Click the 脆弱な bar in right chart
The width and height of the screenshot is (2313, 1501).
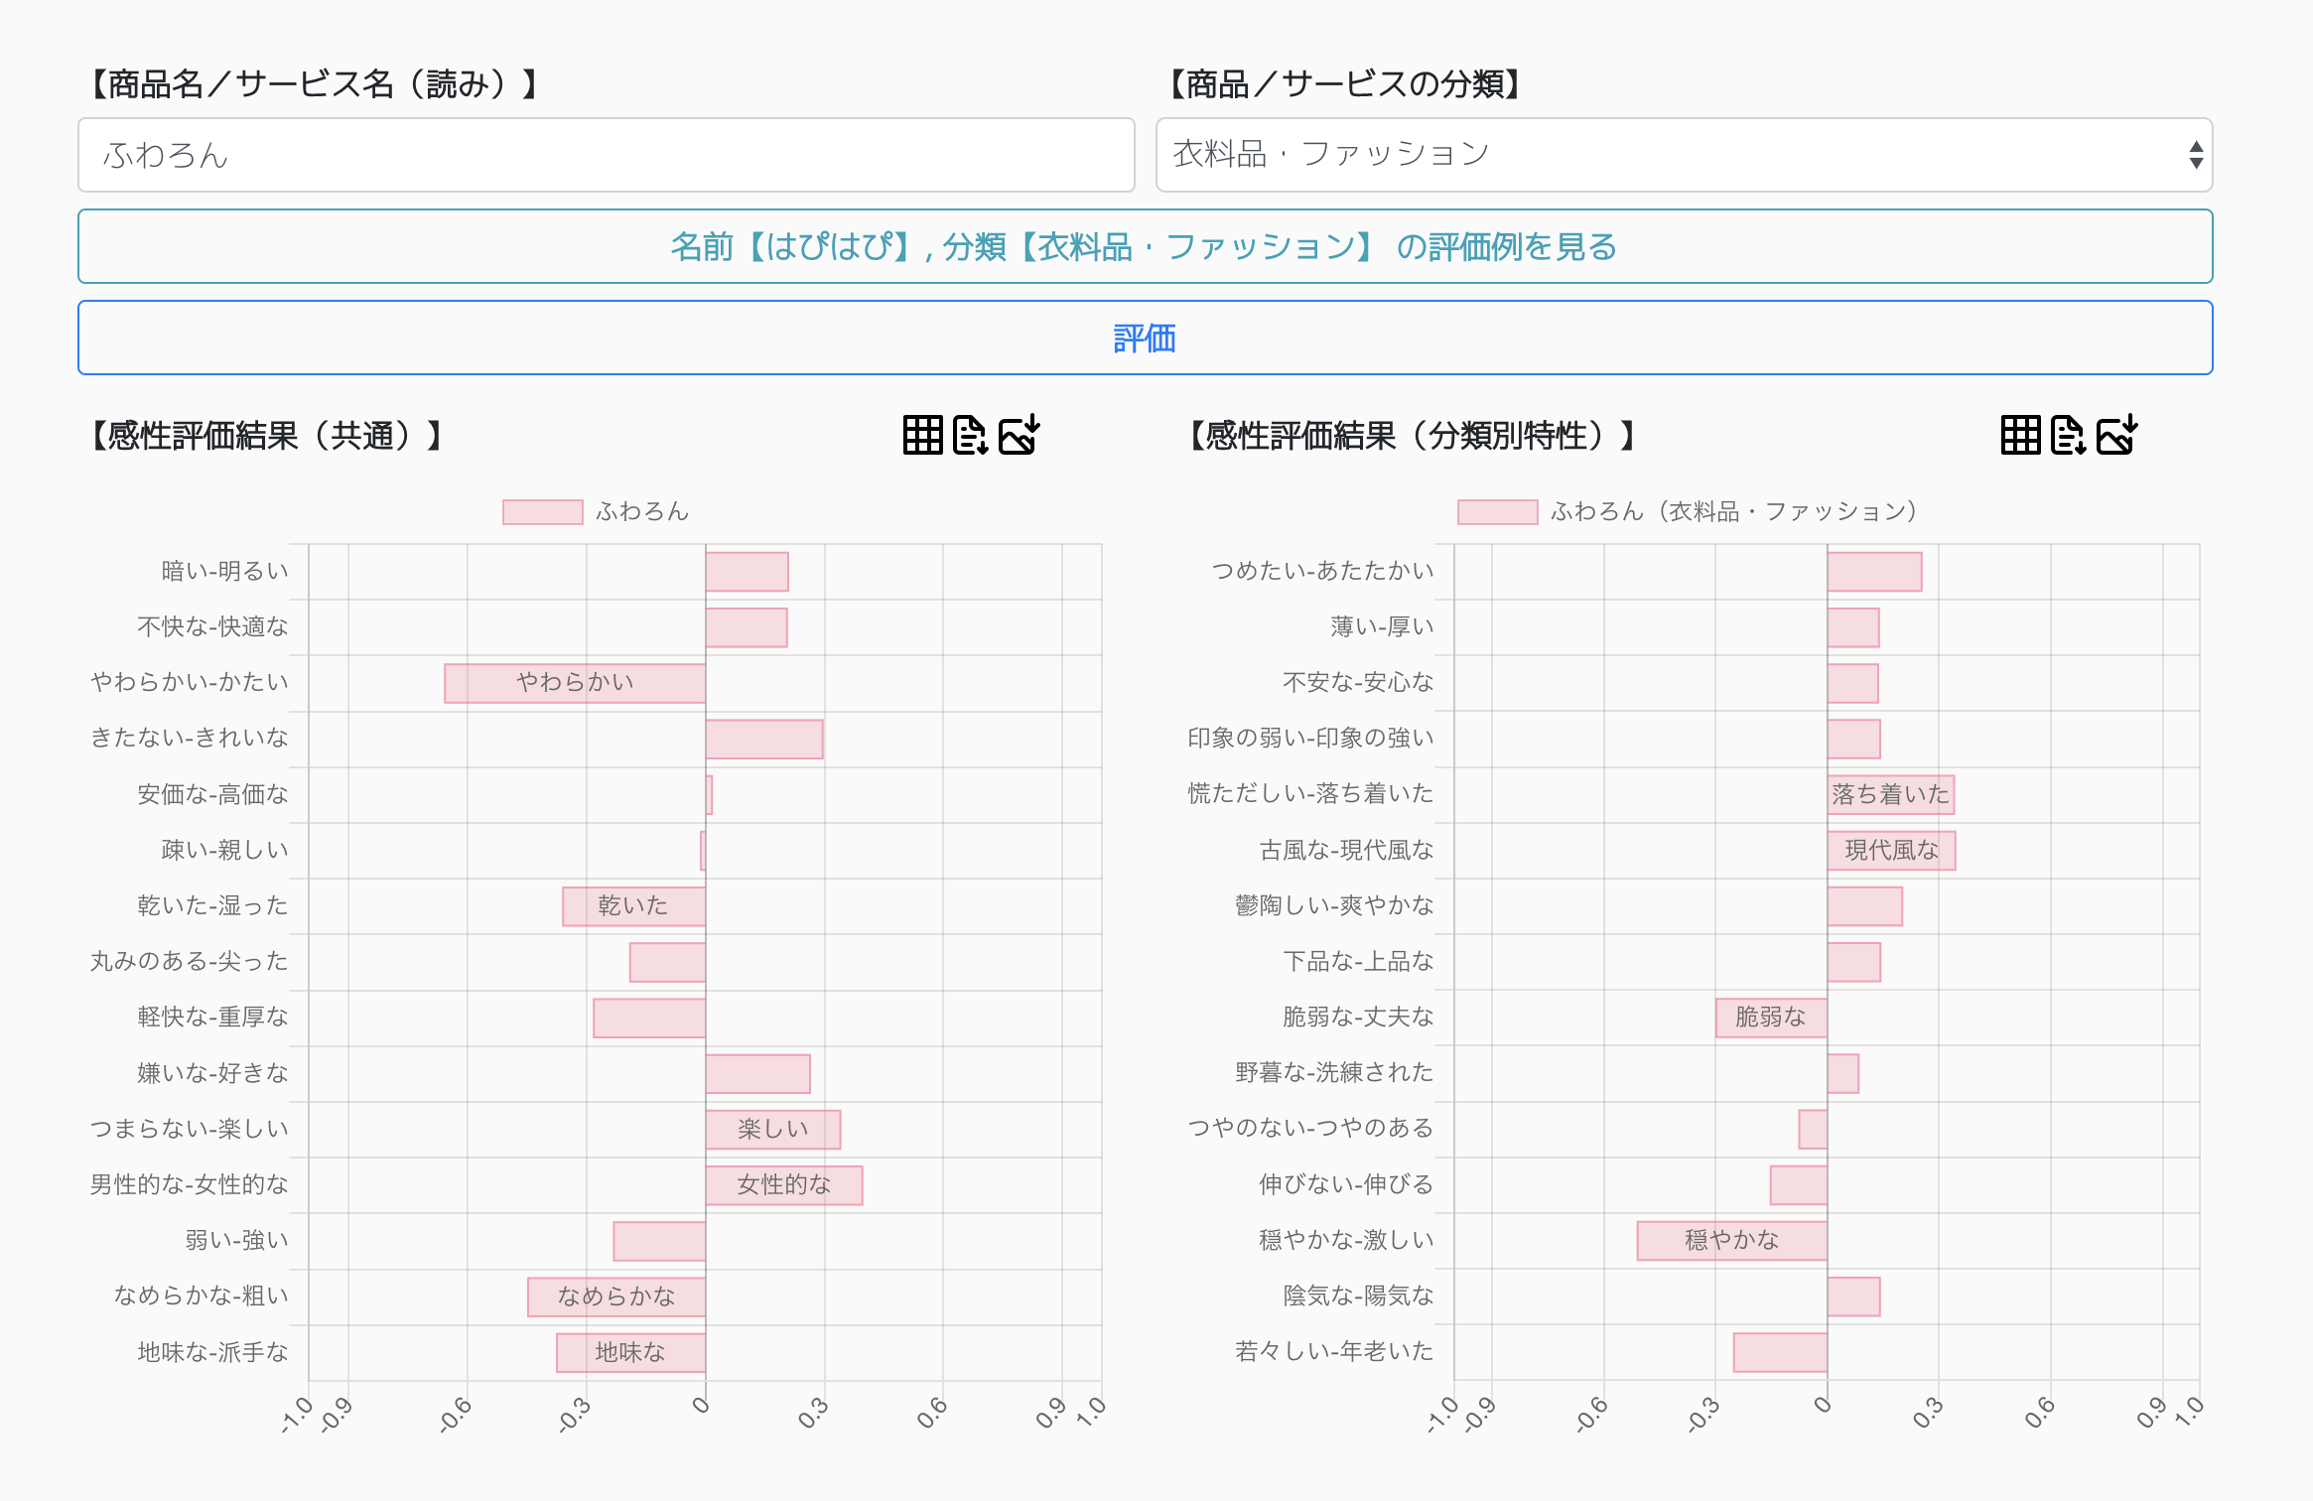pos(1771,1018)
